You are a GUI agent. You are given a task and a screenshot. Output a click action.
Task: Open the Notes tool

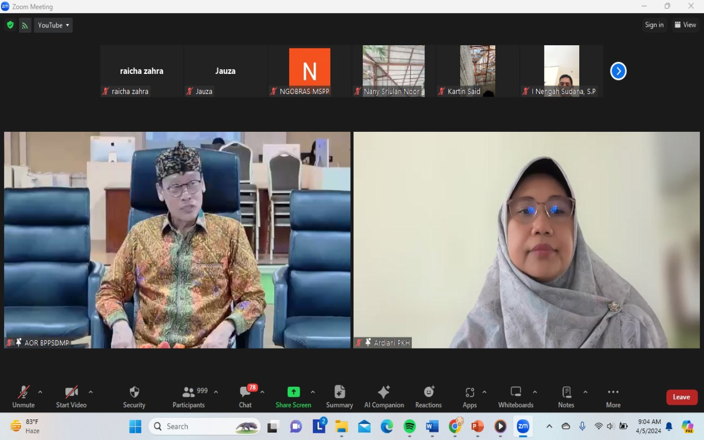click(566, 396)
